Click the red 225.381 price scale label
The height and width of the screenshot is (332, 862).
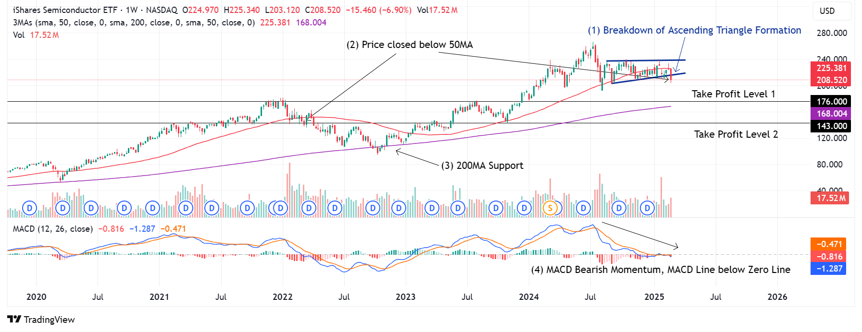(831, 68)
